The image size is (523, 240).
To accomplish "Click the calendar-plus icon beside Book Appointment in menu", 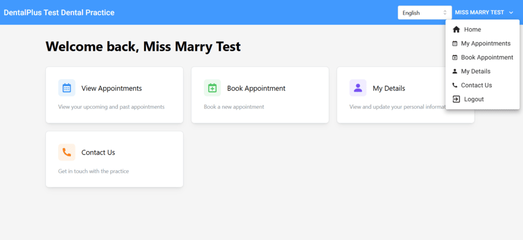I will click(455, 58).
